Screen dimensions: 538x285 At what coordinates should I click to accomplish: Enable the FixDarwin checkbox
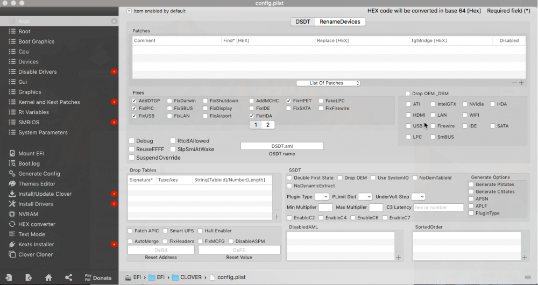169,101
